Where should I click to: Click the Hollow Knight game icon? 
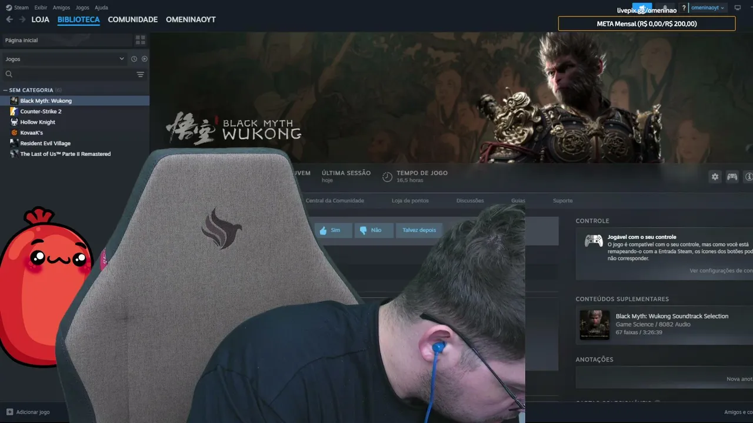pyautogui.click(x=14, y=122)
